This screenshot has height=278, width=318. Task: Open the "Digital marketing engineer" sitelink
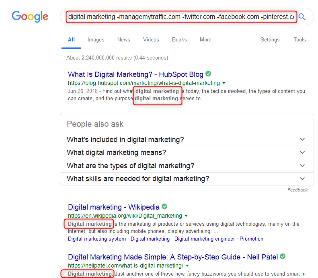click(x=205, y=239)
